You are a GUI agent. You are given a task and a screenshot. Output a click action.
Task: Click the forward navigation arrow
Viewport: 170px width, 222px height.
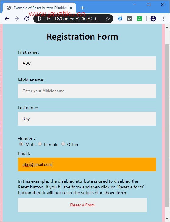coord(17,19)
